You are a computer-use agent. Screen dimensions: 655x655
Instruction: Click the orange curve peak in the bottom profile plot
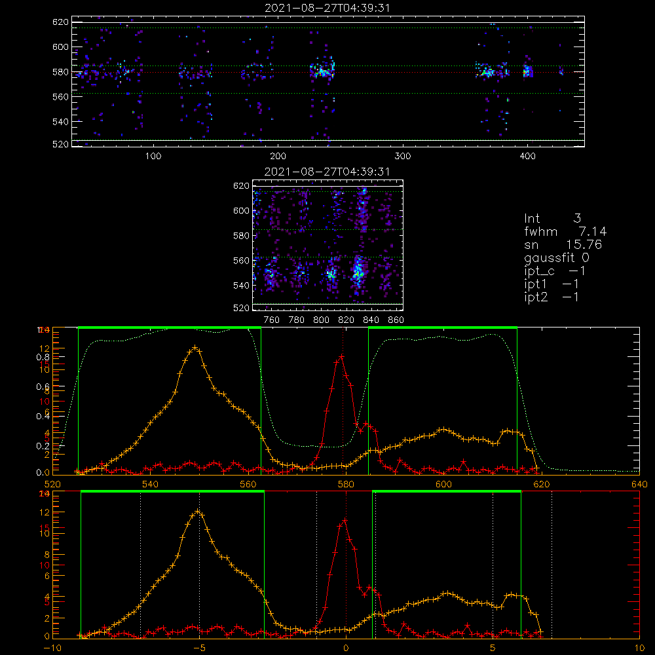point(198,512)
